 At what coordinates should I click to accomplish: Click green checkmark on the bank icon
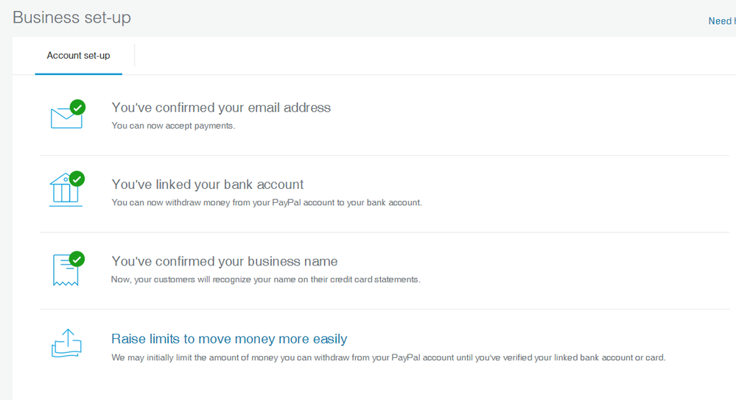point(77,179)
